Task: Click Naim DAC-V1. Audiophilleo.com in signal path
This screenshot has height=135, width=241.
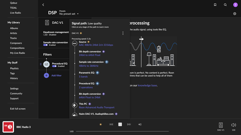Action: (x=96, y=114)
